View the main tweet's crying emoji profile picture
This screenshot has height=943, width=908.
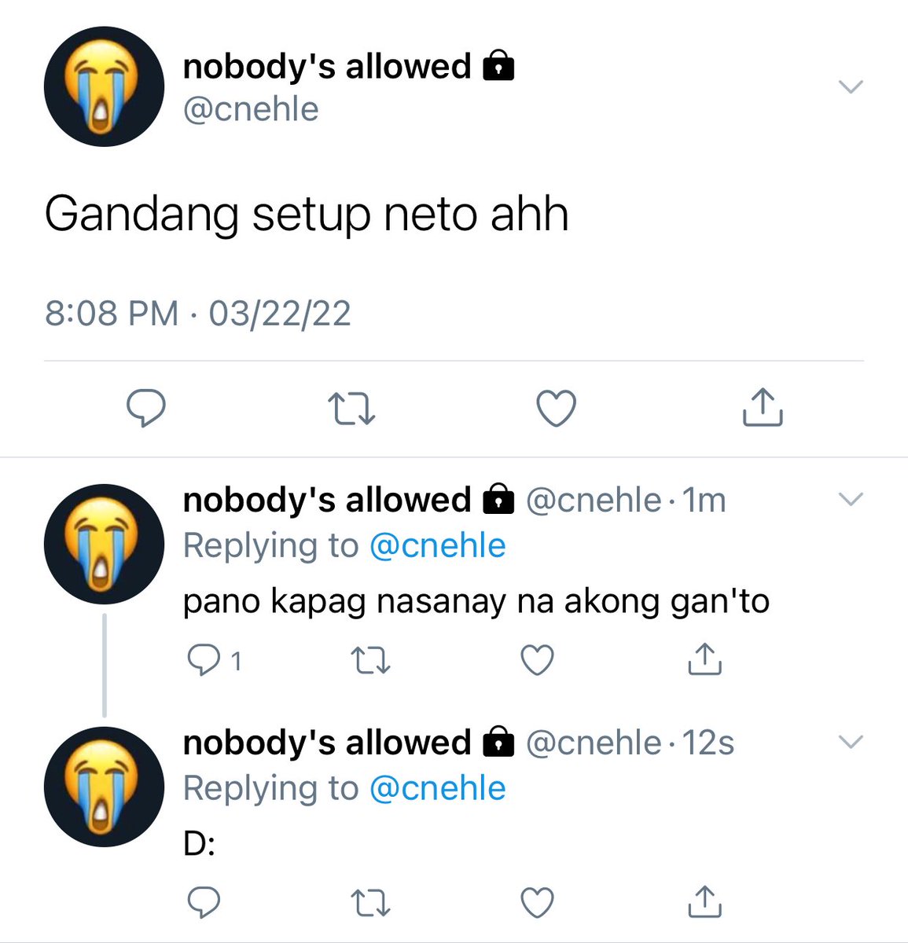pos(104,86)
